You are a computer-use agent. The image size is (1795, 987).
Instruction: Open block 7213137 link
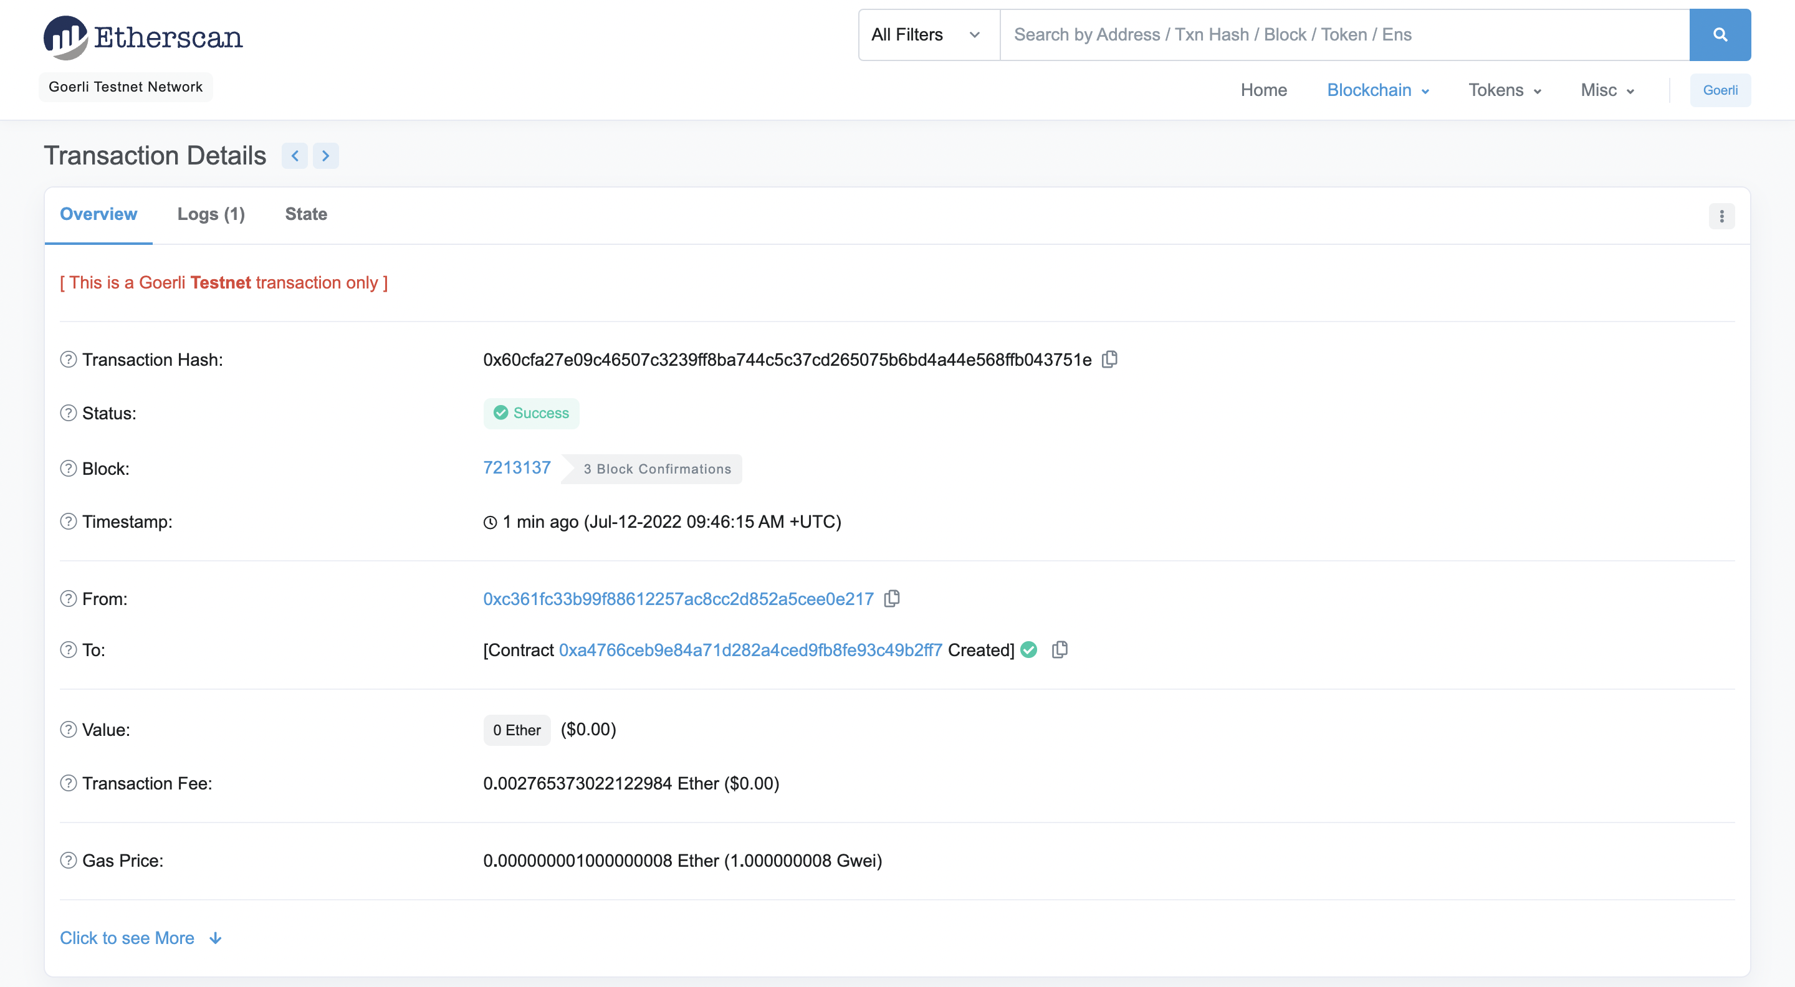516,468
